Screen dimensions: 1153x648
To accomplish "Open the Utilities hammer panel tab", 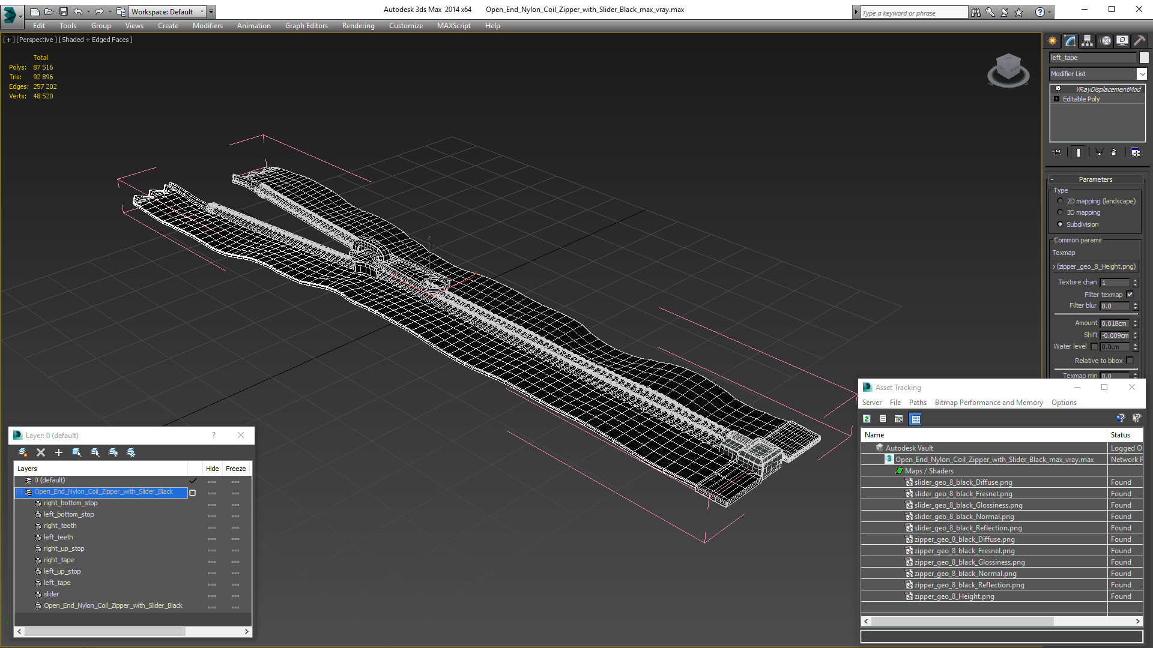I will coord(1139,41).
